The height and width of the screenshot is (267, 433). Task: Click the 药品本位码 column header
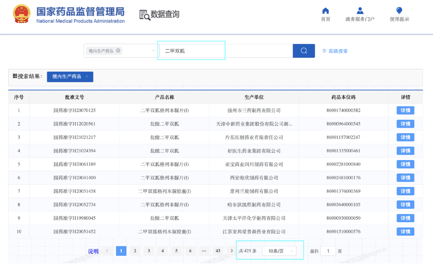pos(343,97)
